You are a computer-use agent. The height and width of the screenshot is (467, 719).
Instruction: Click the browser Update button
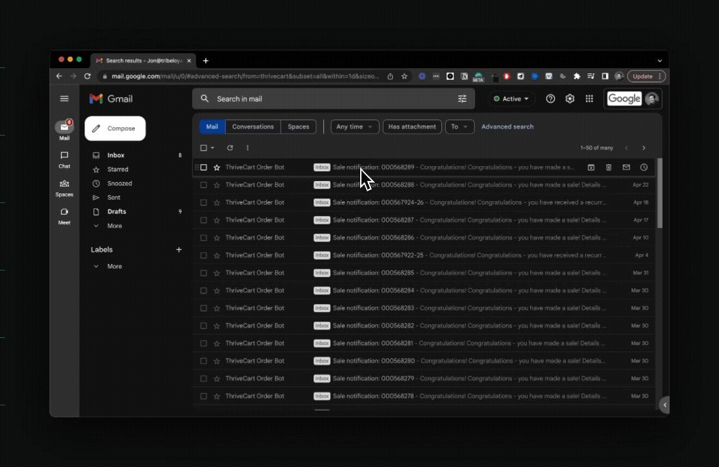point(646,76)
